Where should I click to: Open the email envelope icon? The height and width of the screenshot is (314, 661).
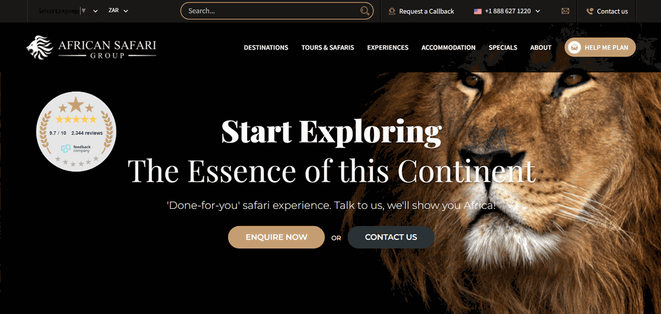(565, 11)
